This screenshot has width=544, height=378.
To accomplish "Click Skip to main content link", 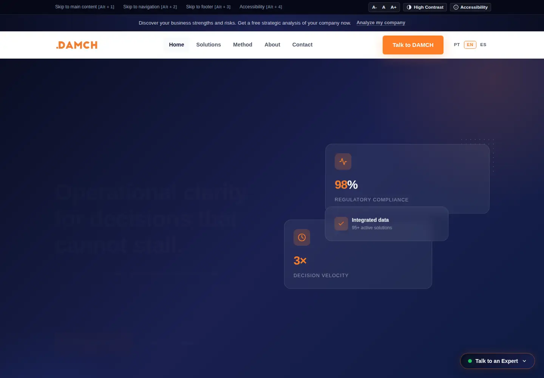I will click(85, 7).
